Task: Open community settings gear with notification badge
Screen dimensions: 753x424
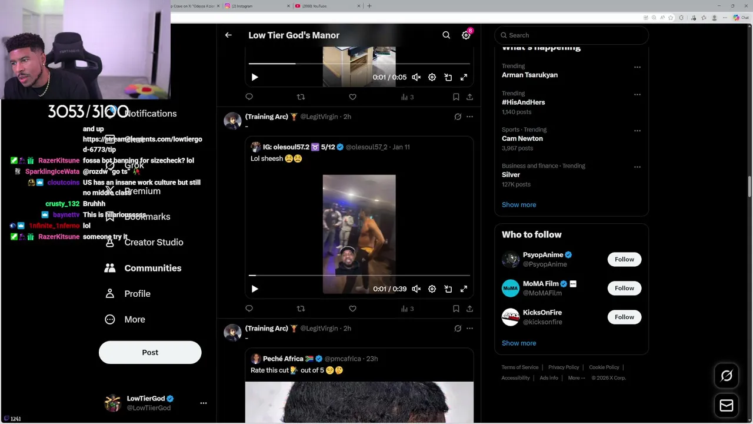Action: 466,35
